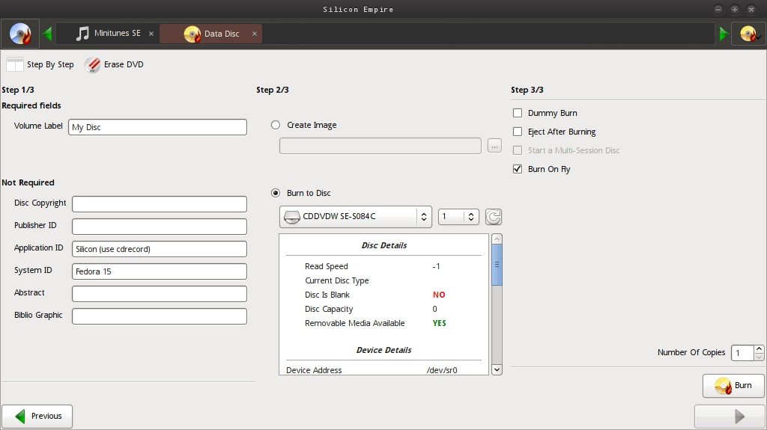Click the 'Current Disc Type' row

click(384, 280)
